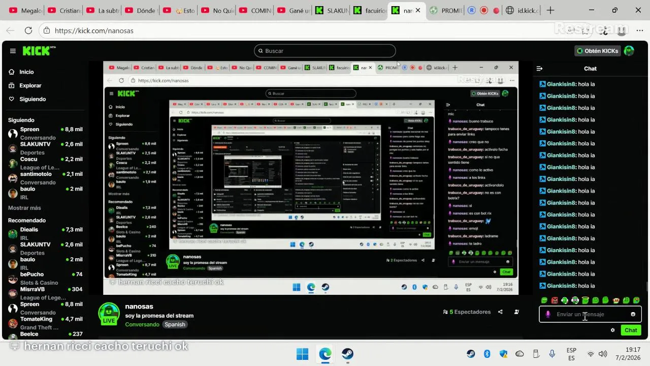650x366 pixels.
Task: View the 5 Espectadores viewer count
Action: (467, 312)
